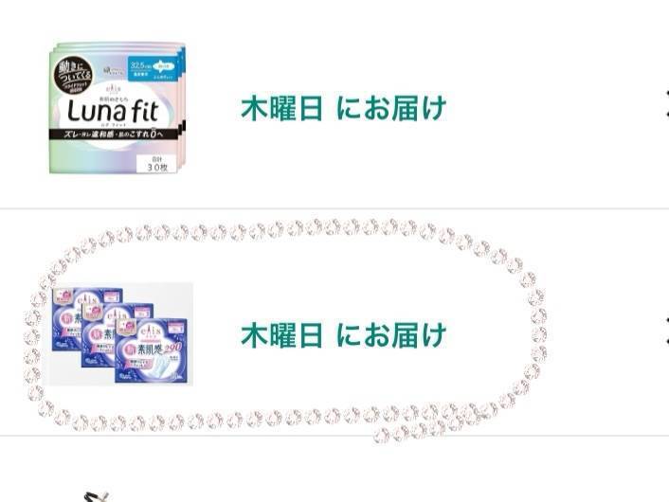Viewport: 669px width, 502px height.
Task: Click the cut-off icon beside the elis order
Action: coord(666,331)
